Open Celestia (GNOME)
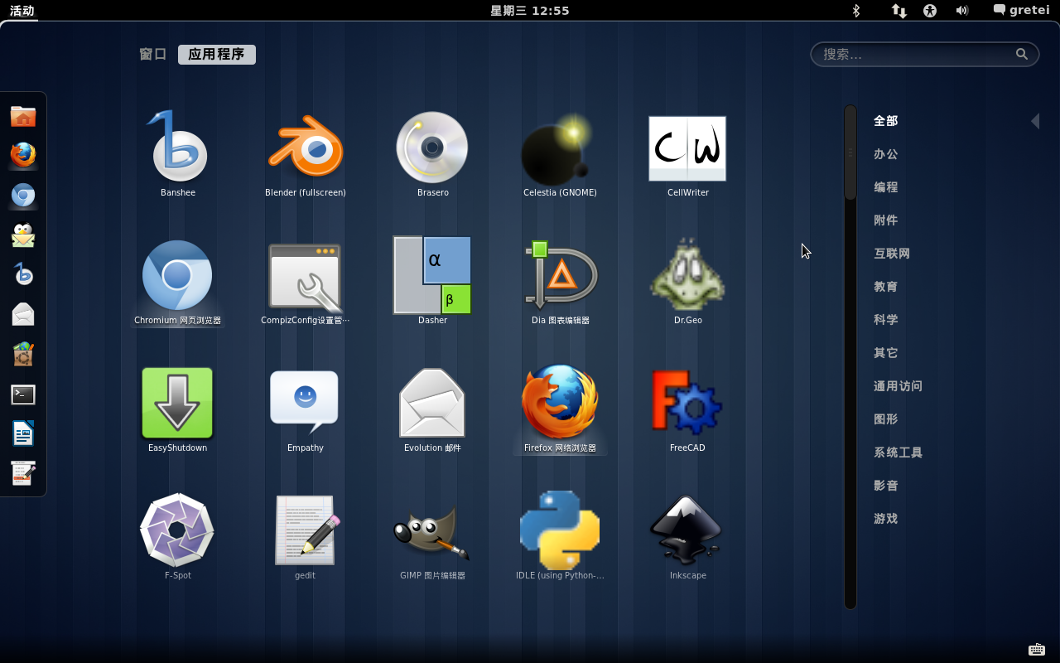 (x=560, y=155)
